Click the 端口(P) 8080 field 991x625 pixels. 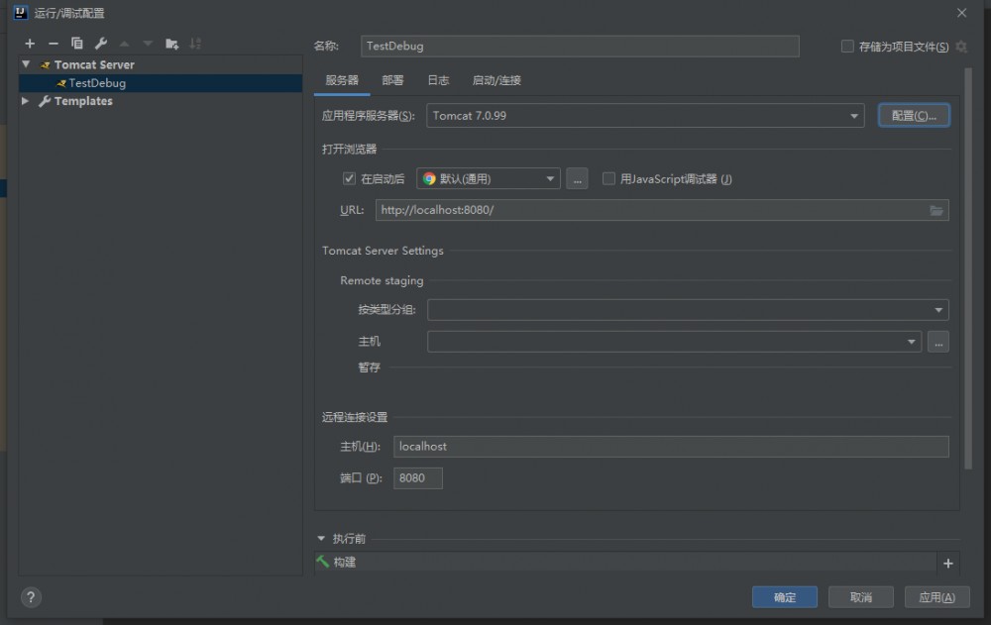418,477
